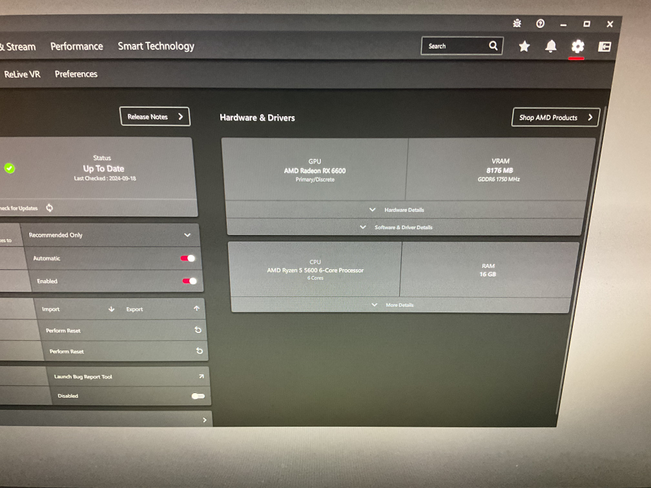
Task: Click the first Perform Reset label
Action: 63,330
